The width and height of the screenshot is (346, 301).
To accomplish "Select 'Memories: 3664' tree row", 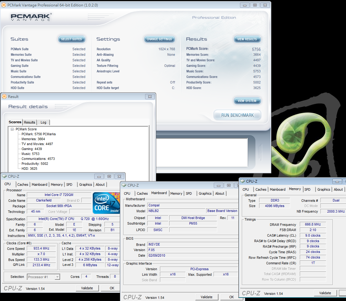I will pyautogui.click(x=33, y=139).
